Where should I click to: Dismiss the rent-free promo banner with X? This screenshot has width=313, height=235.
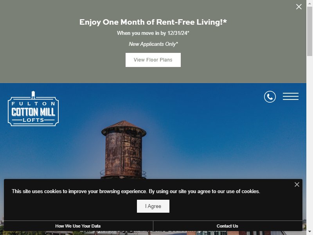tap(299, 7)
